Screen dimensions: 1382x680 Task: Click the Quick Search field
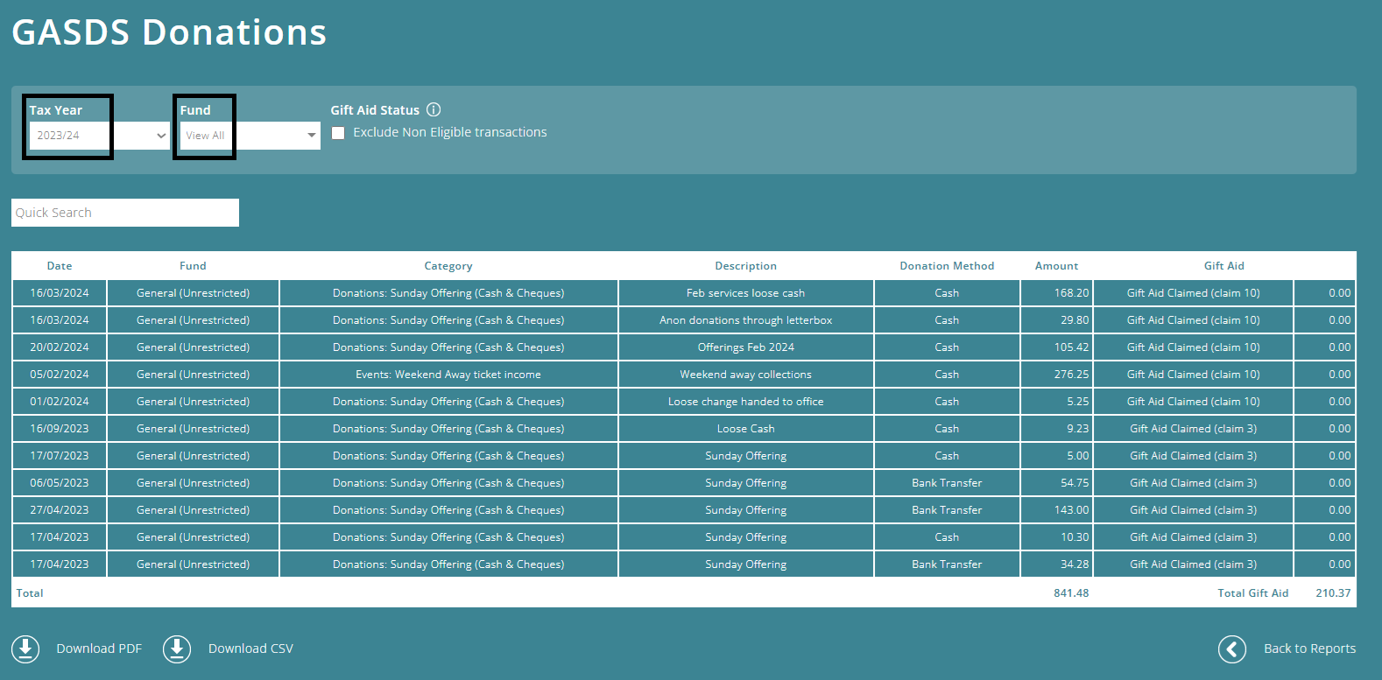(x=125, y=213)
